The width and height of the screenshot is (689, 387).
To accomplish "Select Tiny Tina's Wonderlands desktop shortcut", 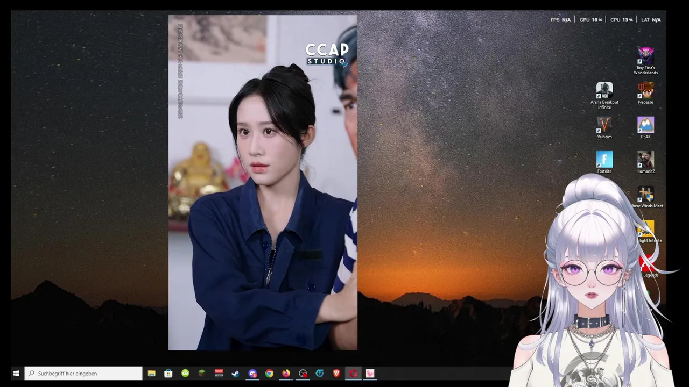I will [645, 61].
